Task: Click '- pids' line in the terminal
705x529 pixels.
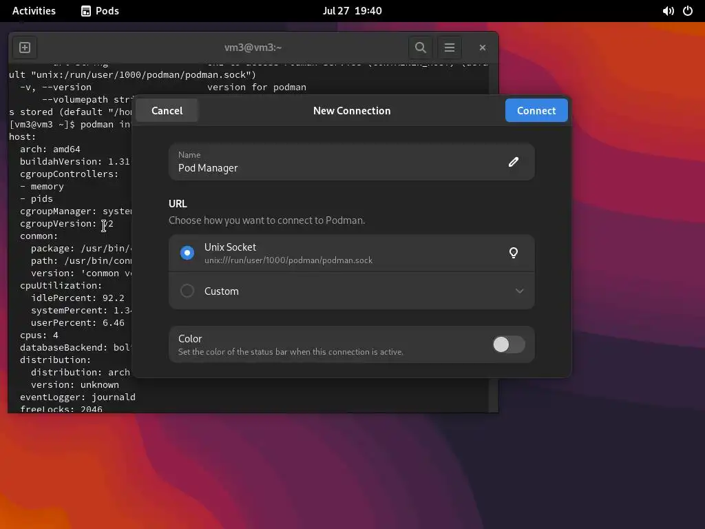Action: point(36,199)
